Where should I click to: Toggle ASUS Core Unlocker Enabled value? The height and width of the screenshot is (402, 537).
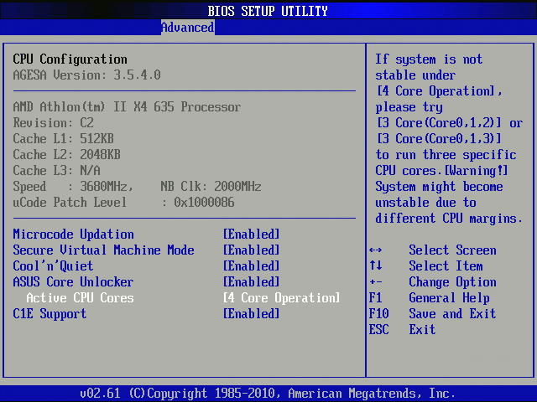coord(252,281)
